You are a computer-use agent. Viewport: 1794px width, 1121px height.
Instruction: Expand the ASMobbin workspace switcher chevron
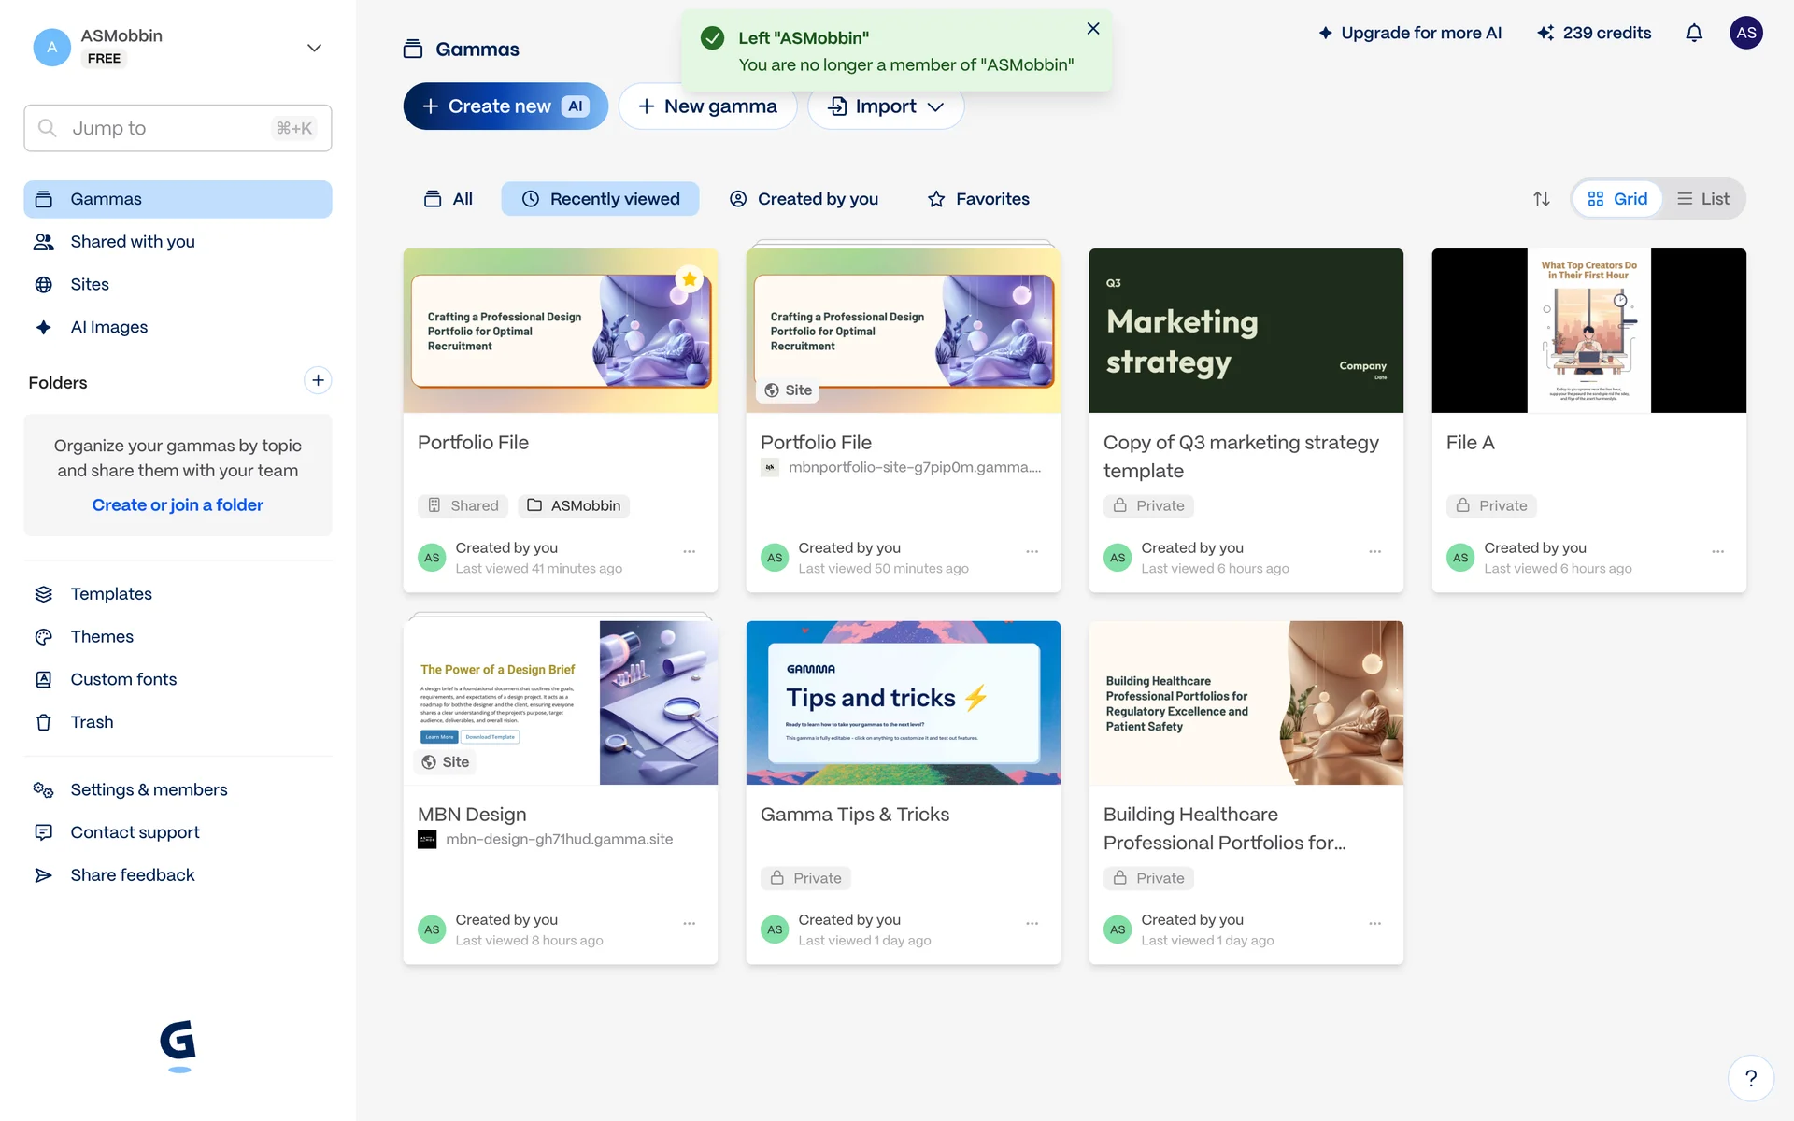314,48
